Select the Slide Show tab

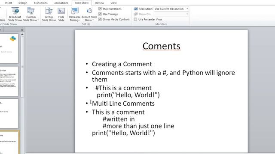(x=82, y=3)
